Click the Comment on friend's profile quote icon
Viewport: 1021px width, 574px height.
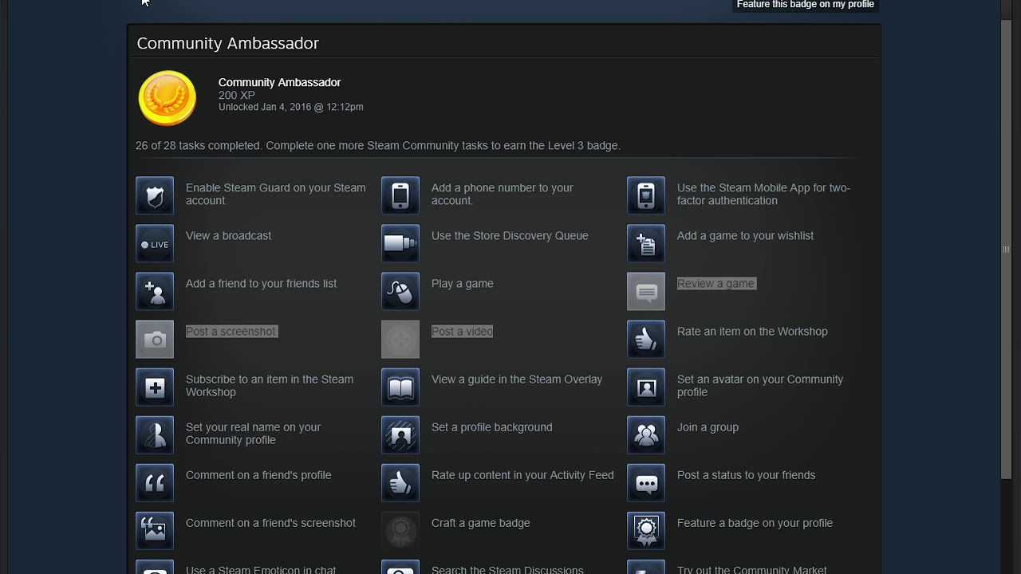click(155, 483)
